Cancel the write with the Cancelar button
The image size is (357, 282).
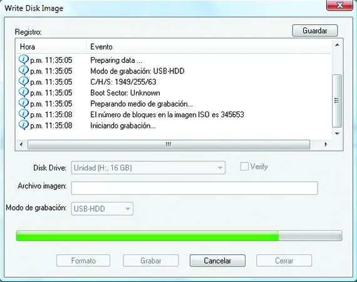click(217, 261)
